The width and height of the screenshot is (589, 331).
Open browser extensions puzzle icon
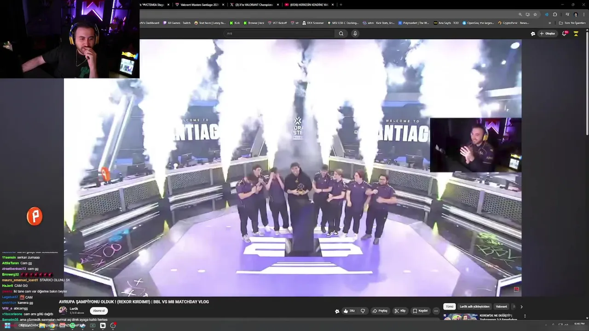(555, 14)
